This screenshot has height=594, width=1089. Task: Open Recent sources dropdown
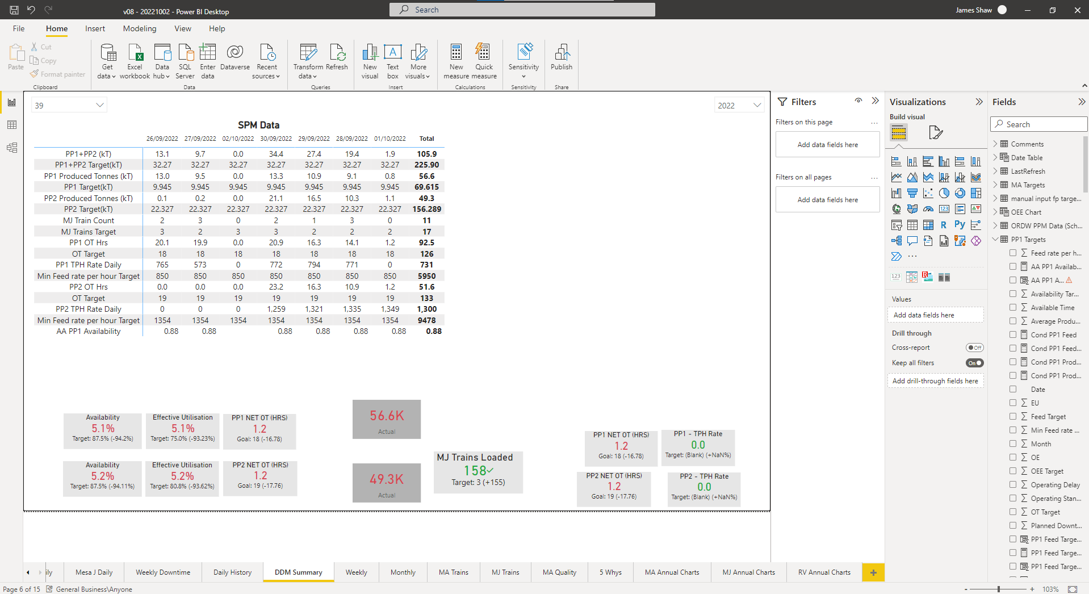(x=266, y=61)
